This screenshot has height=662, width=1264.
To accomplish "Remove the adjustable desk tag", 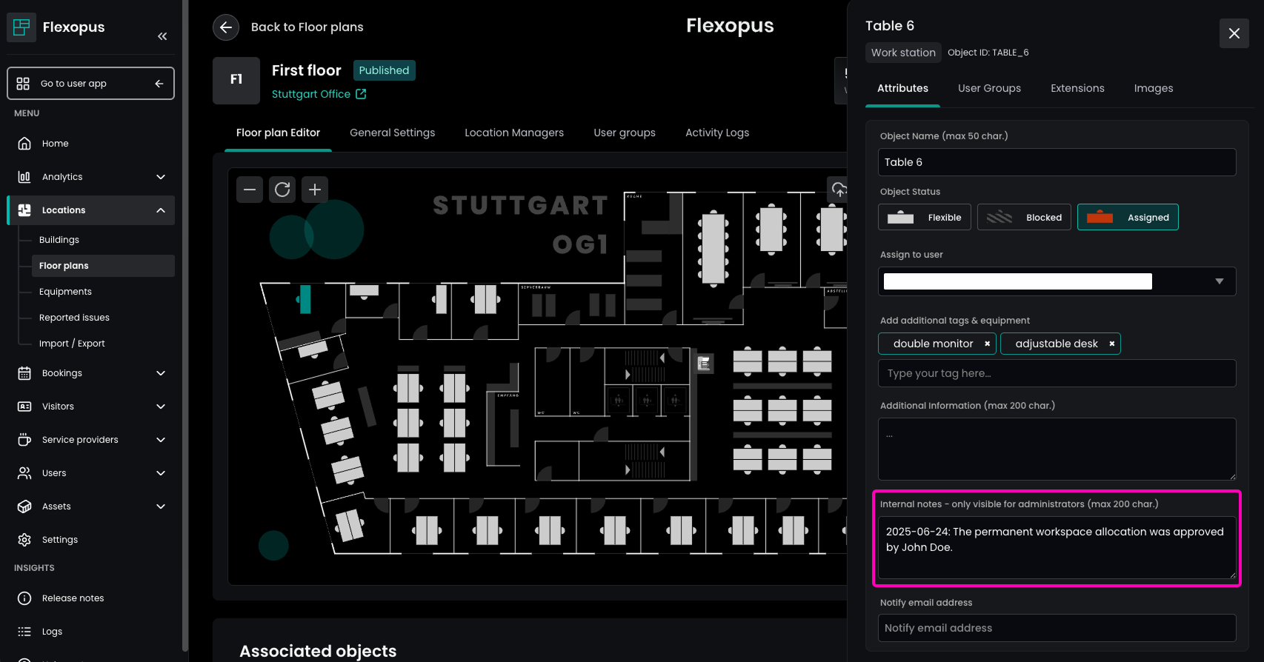I will [x=1111, y=344].
